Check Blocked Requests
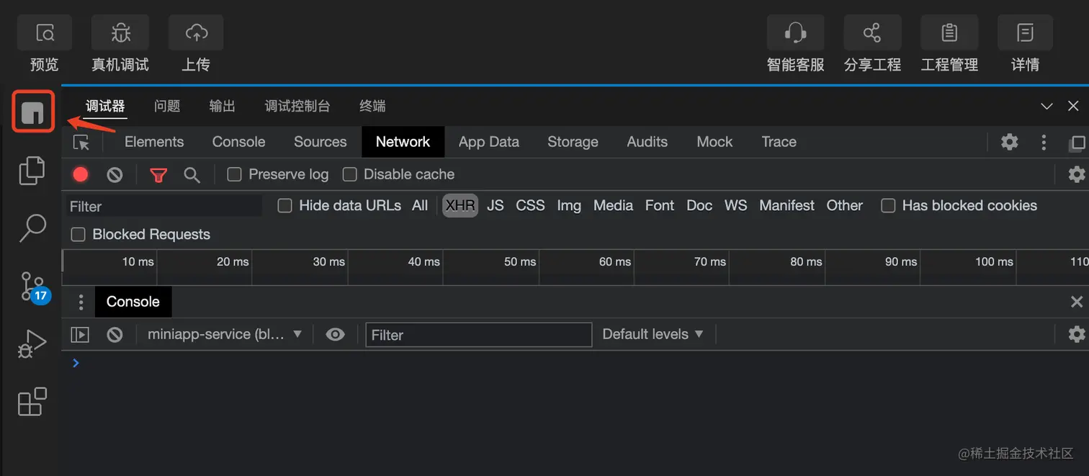This screenshot has width=1089, height=476. click(79, 234)
